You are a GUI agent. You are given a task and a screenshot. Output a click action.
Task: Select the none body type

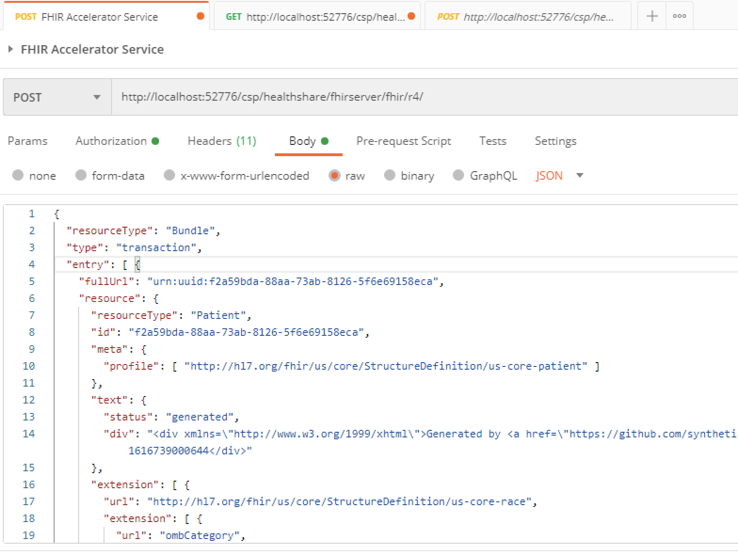(18, 175)
